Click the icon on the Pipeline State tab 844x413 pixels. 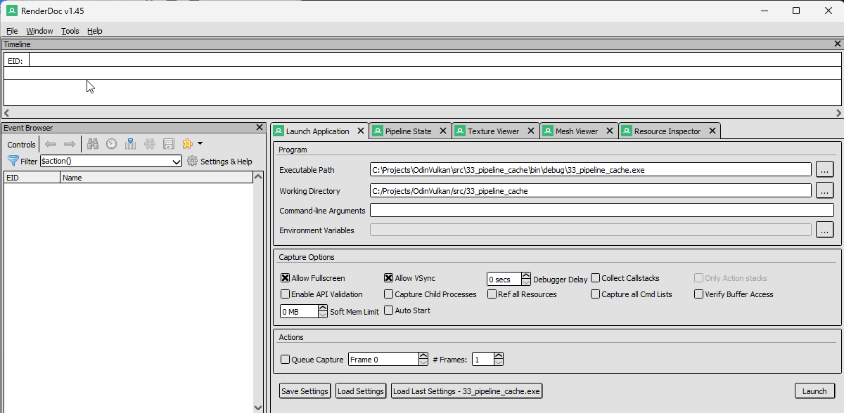tap(378, 131)
